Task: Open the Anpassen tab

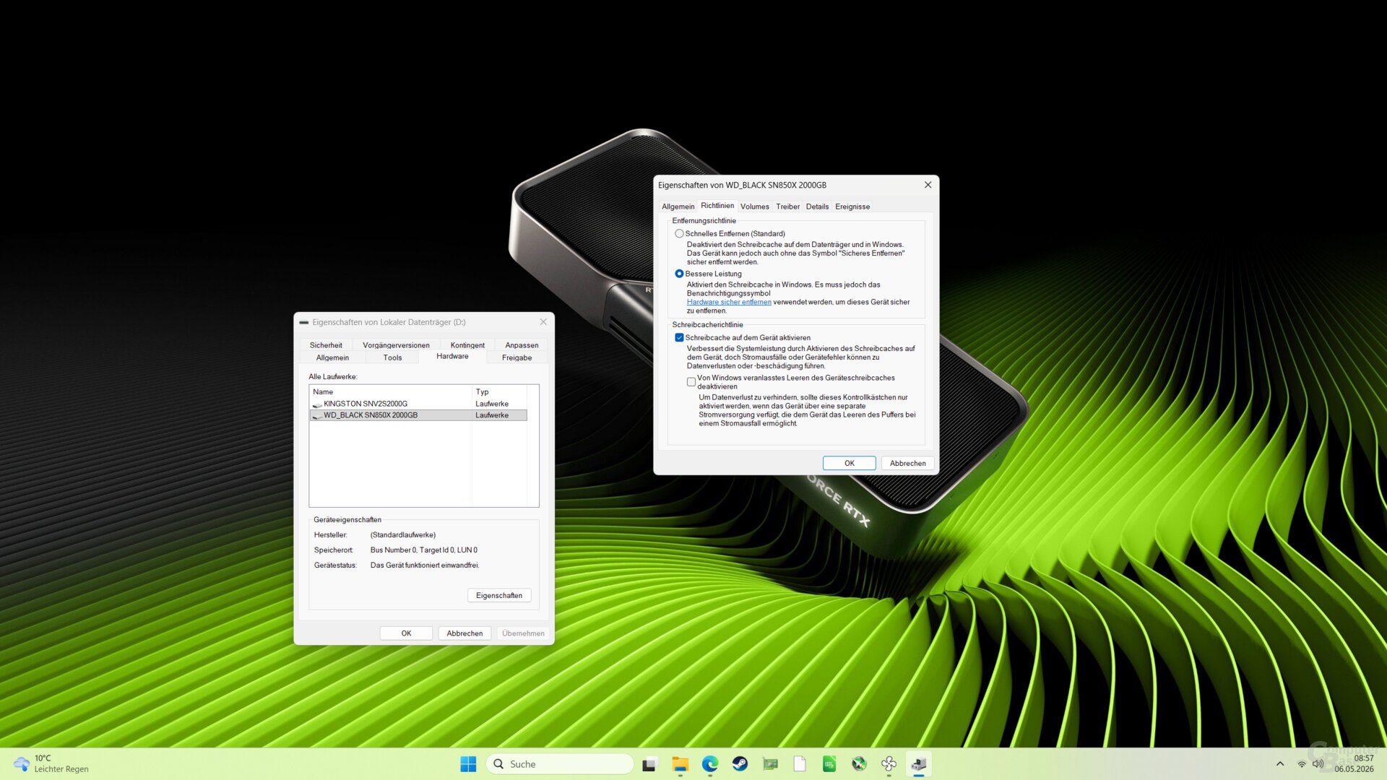Action: click(x=522, y=345)
